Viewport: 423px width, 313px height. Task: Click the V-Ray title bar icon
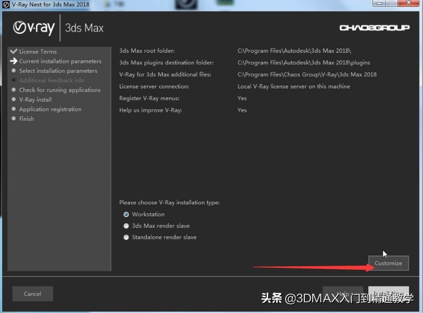tap(6, 5)
